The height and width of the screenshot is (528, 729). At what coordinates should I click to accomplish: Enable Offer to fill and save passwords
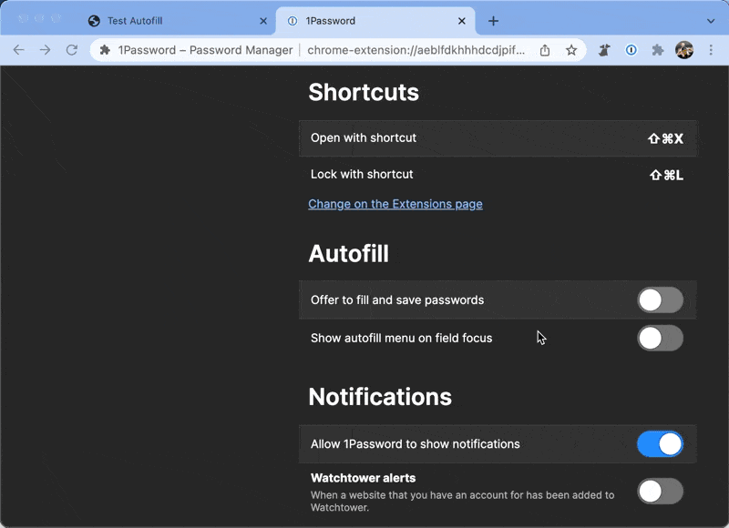660,300
